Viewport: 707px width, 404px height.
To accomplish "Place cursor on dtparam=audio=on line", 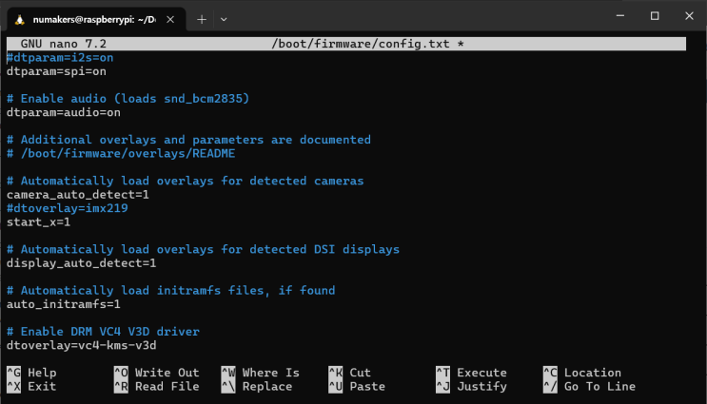I will 64,112.
